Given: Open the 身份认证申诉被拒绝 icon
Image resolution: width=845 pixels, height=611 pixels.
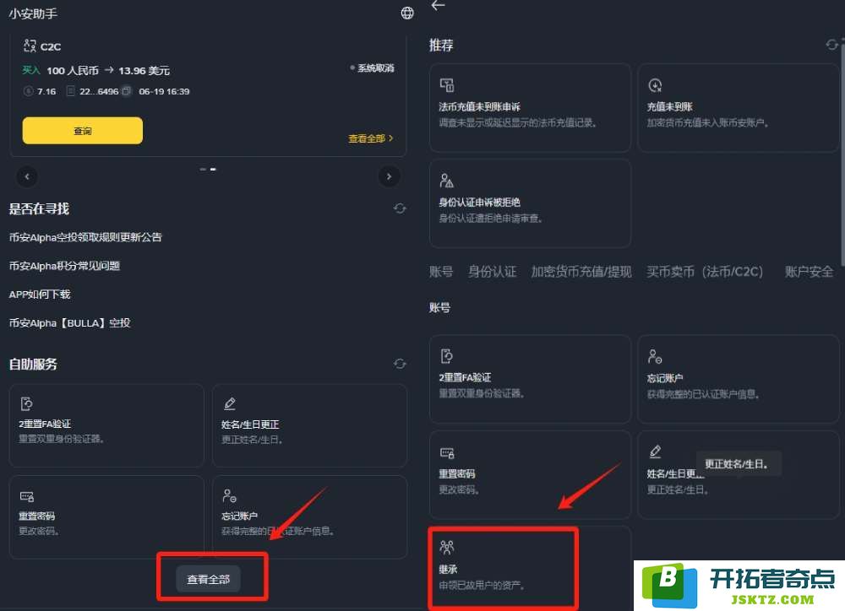Looking at the screenshot, I should click(x=447, y=181).
